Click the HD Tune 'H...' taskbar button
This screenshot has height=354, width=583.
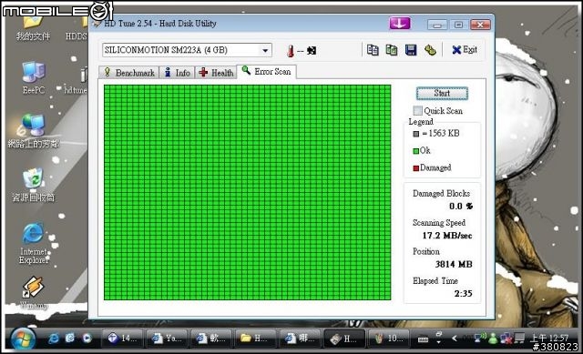(344, 339)
